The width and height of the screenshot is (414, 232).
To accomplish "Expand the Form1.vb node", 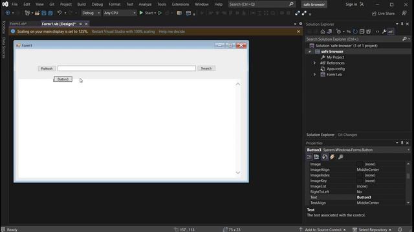I will pyautogui.click(x=314, y=75).
